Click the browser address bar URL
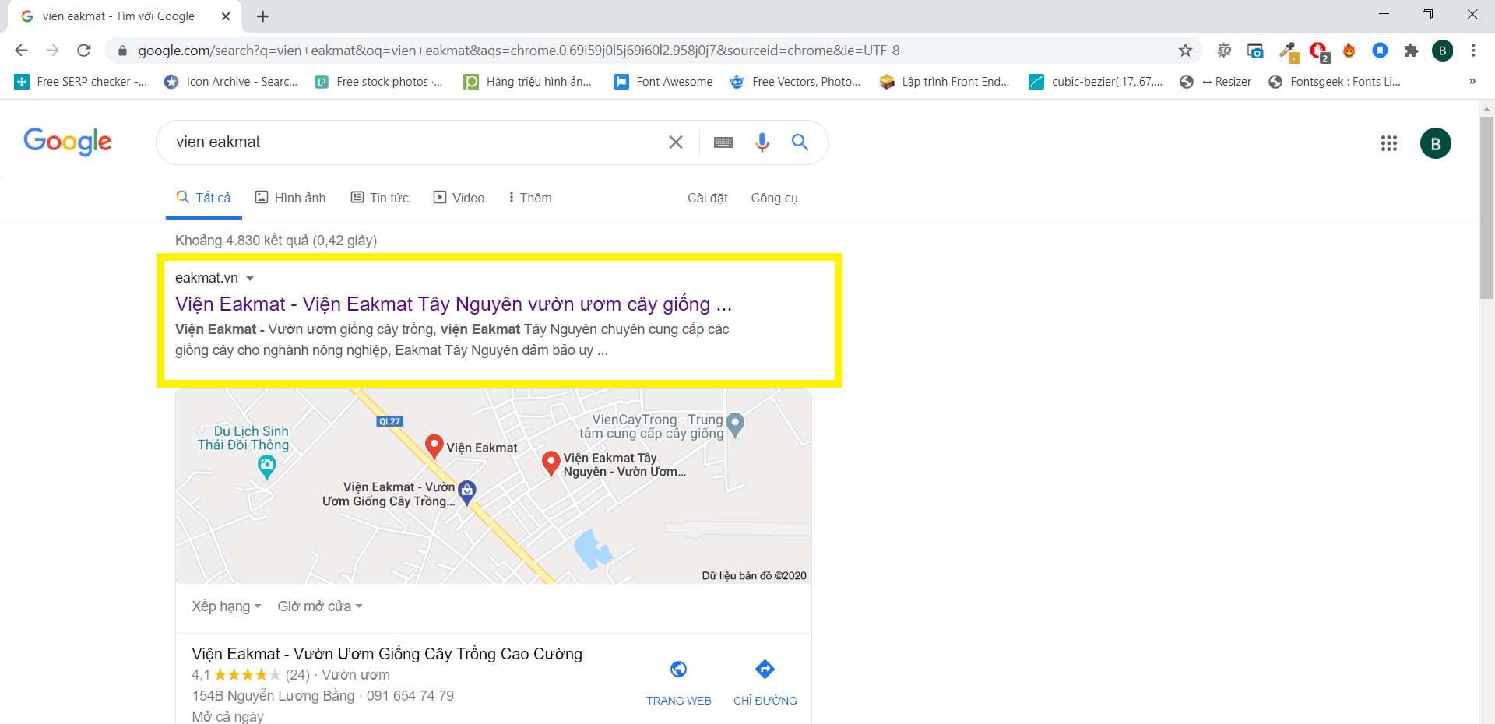Screen dimensions: 1495x724 pyautogui.click(x=519, y=51)
